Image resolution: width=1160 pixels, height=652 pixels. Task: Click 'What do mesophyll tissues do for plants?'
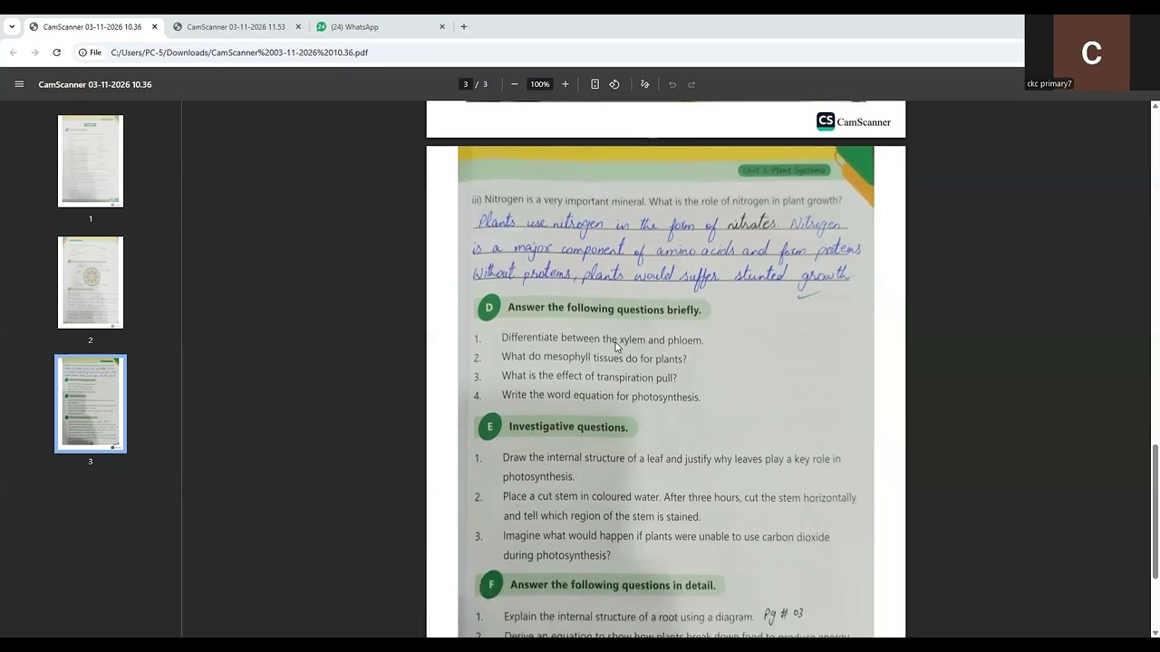[x=594, y=358]
